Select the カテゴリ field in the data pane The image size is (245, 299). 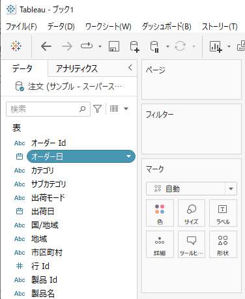click(42, 171)
